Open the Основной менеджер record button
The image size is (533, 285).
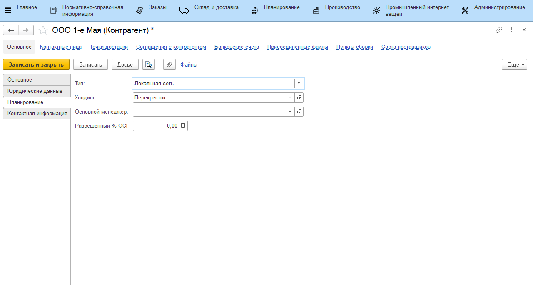[299, 112]
